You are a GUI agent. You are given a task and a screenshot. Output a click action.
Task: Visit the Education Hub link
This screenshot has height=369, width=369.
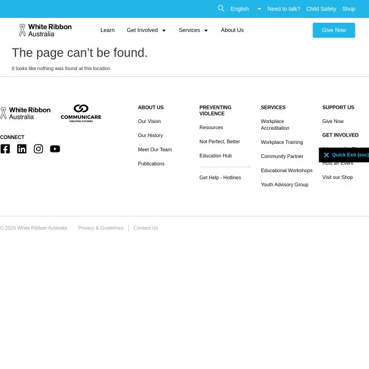215,156
